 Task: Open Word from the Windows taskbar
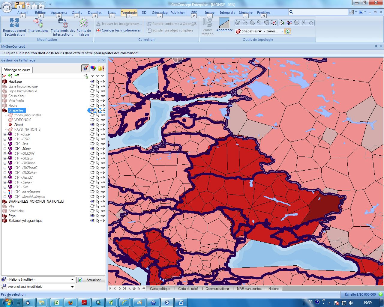[181, 303]
